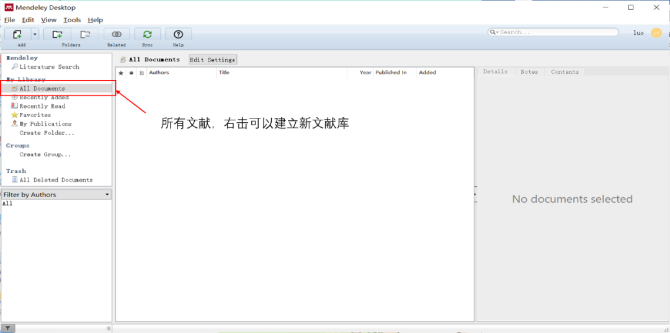670x333 pixels.
Task: Open the Tools menu
Action: click(x=72, y=20)
